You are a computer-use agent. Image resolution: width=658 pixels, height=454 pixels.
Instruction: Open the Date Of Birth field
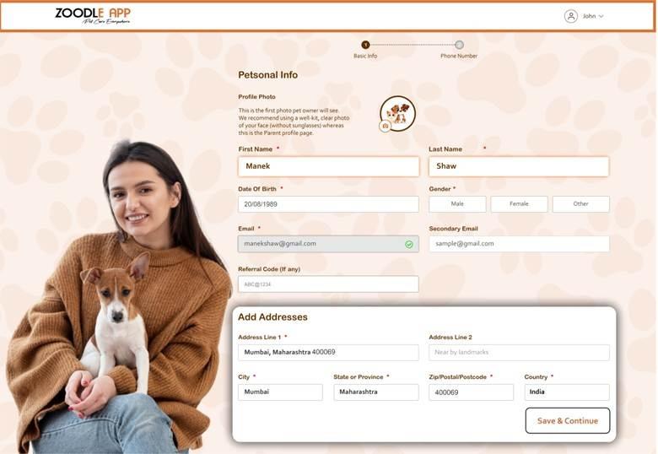point(329,204)
